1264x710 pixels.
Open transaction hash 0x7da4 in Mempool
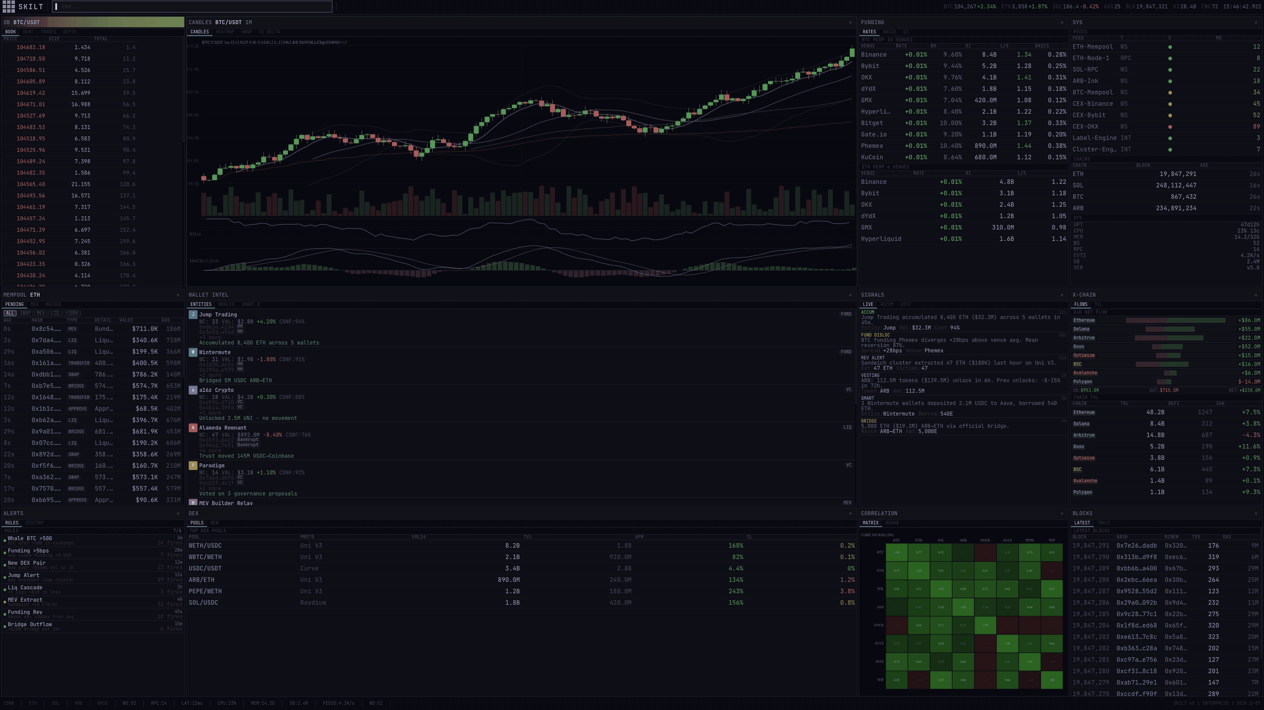(46, 341)
